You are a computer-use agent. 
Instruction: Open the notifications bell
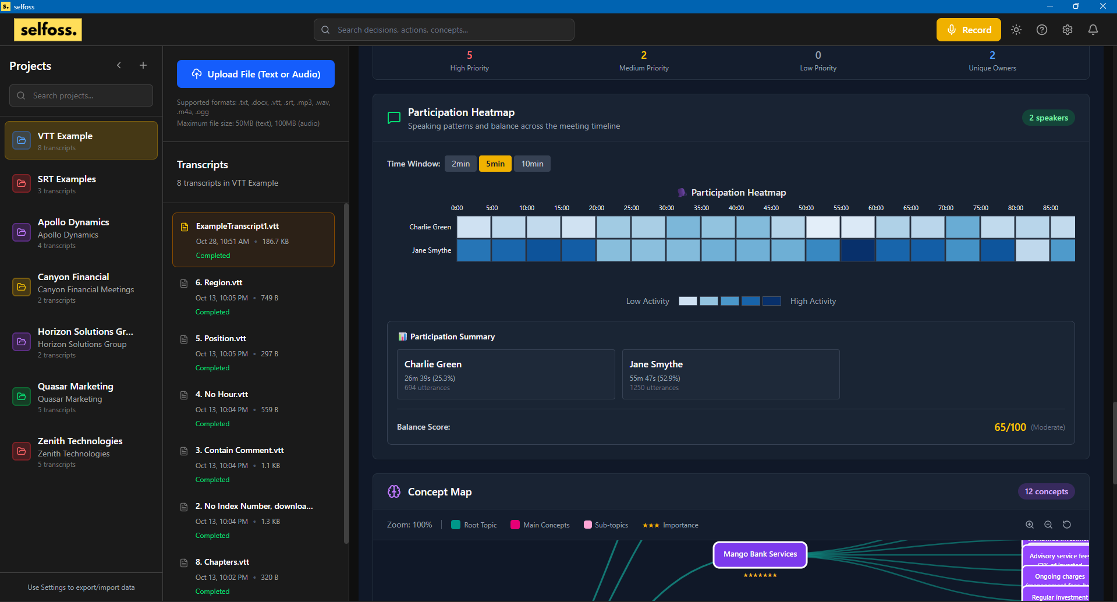point(1093,30)
